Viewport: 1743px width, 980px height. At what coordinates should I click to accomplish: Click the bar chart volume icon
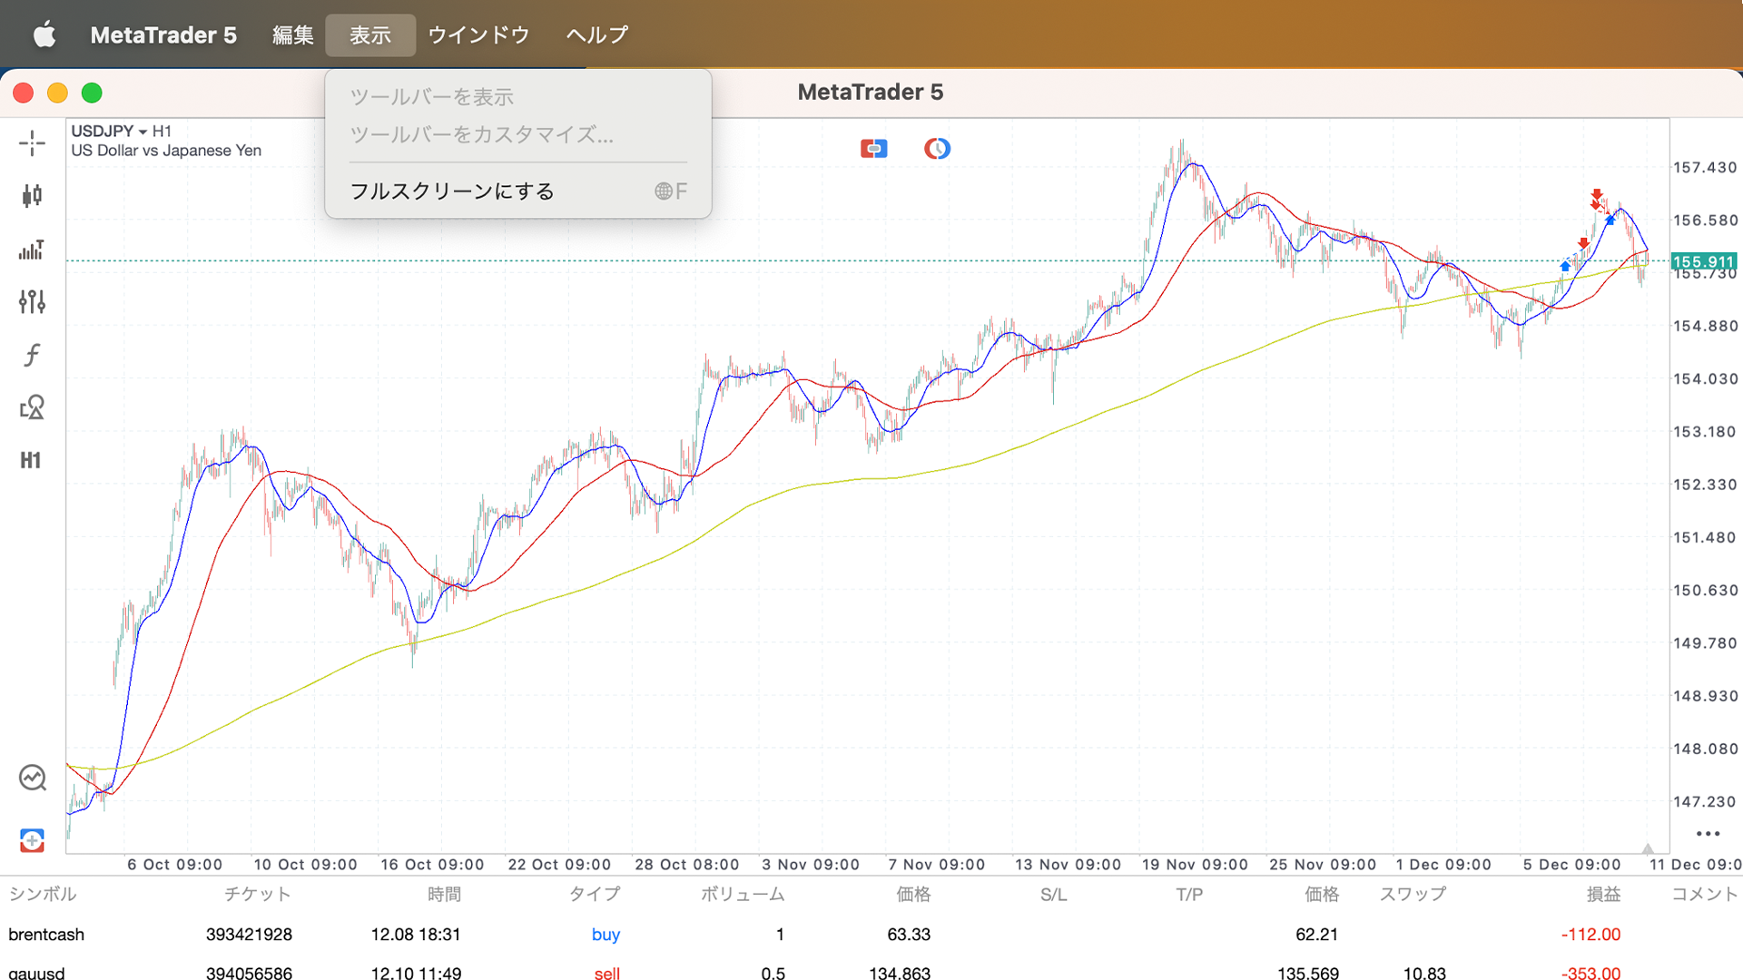[32, 250]
